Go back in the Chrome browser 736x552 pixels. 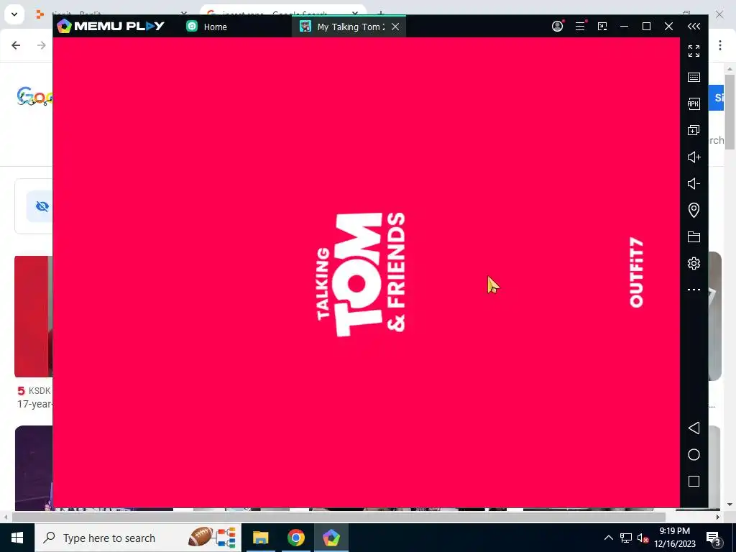(x=16, y=45)
